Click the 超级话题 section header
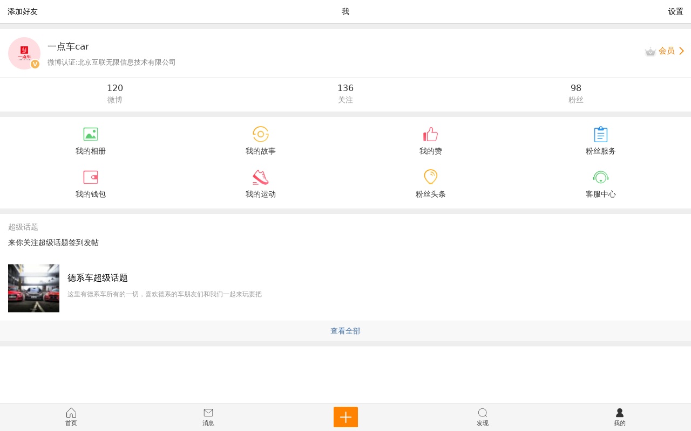This screenshot has height=431, width=691. (23, 227)
